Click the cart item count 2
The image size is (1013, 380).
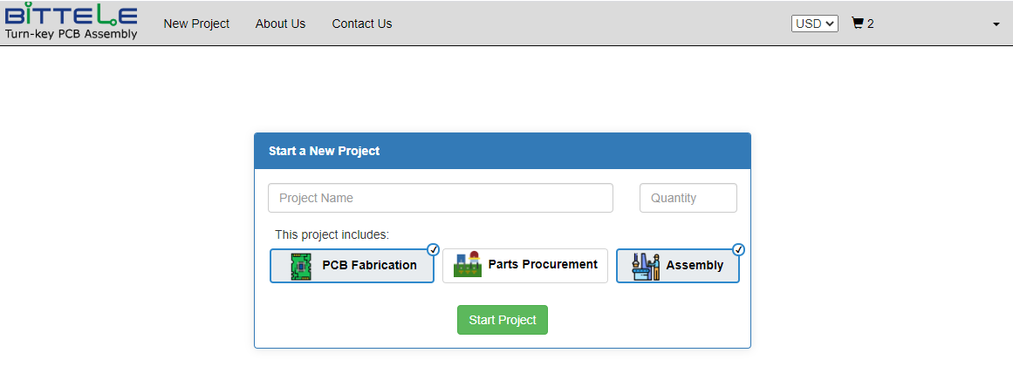(871, 24)
